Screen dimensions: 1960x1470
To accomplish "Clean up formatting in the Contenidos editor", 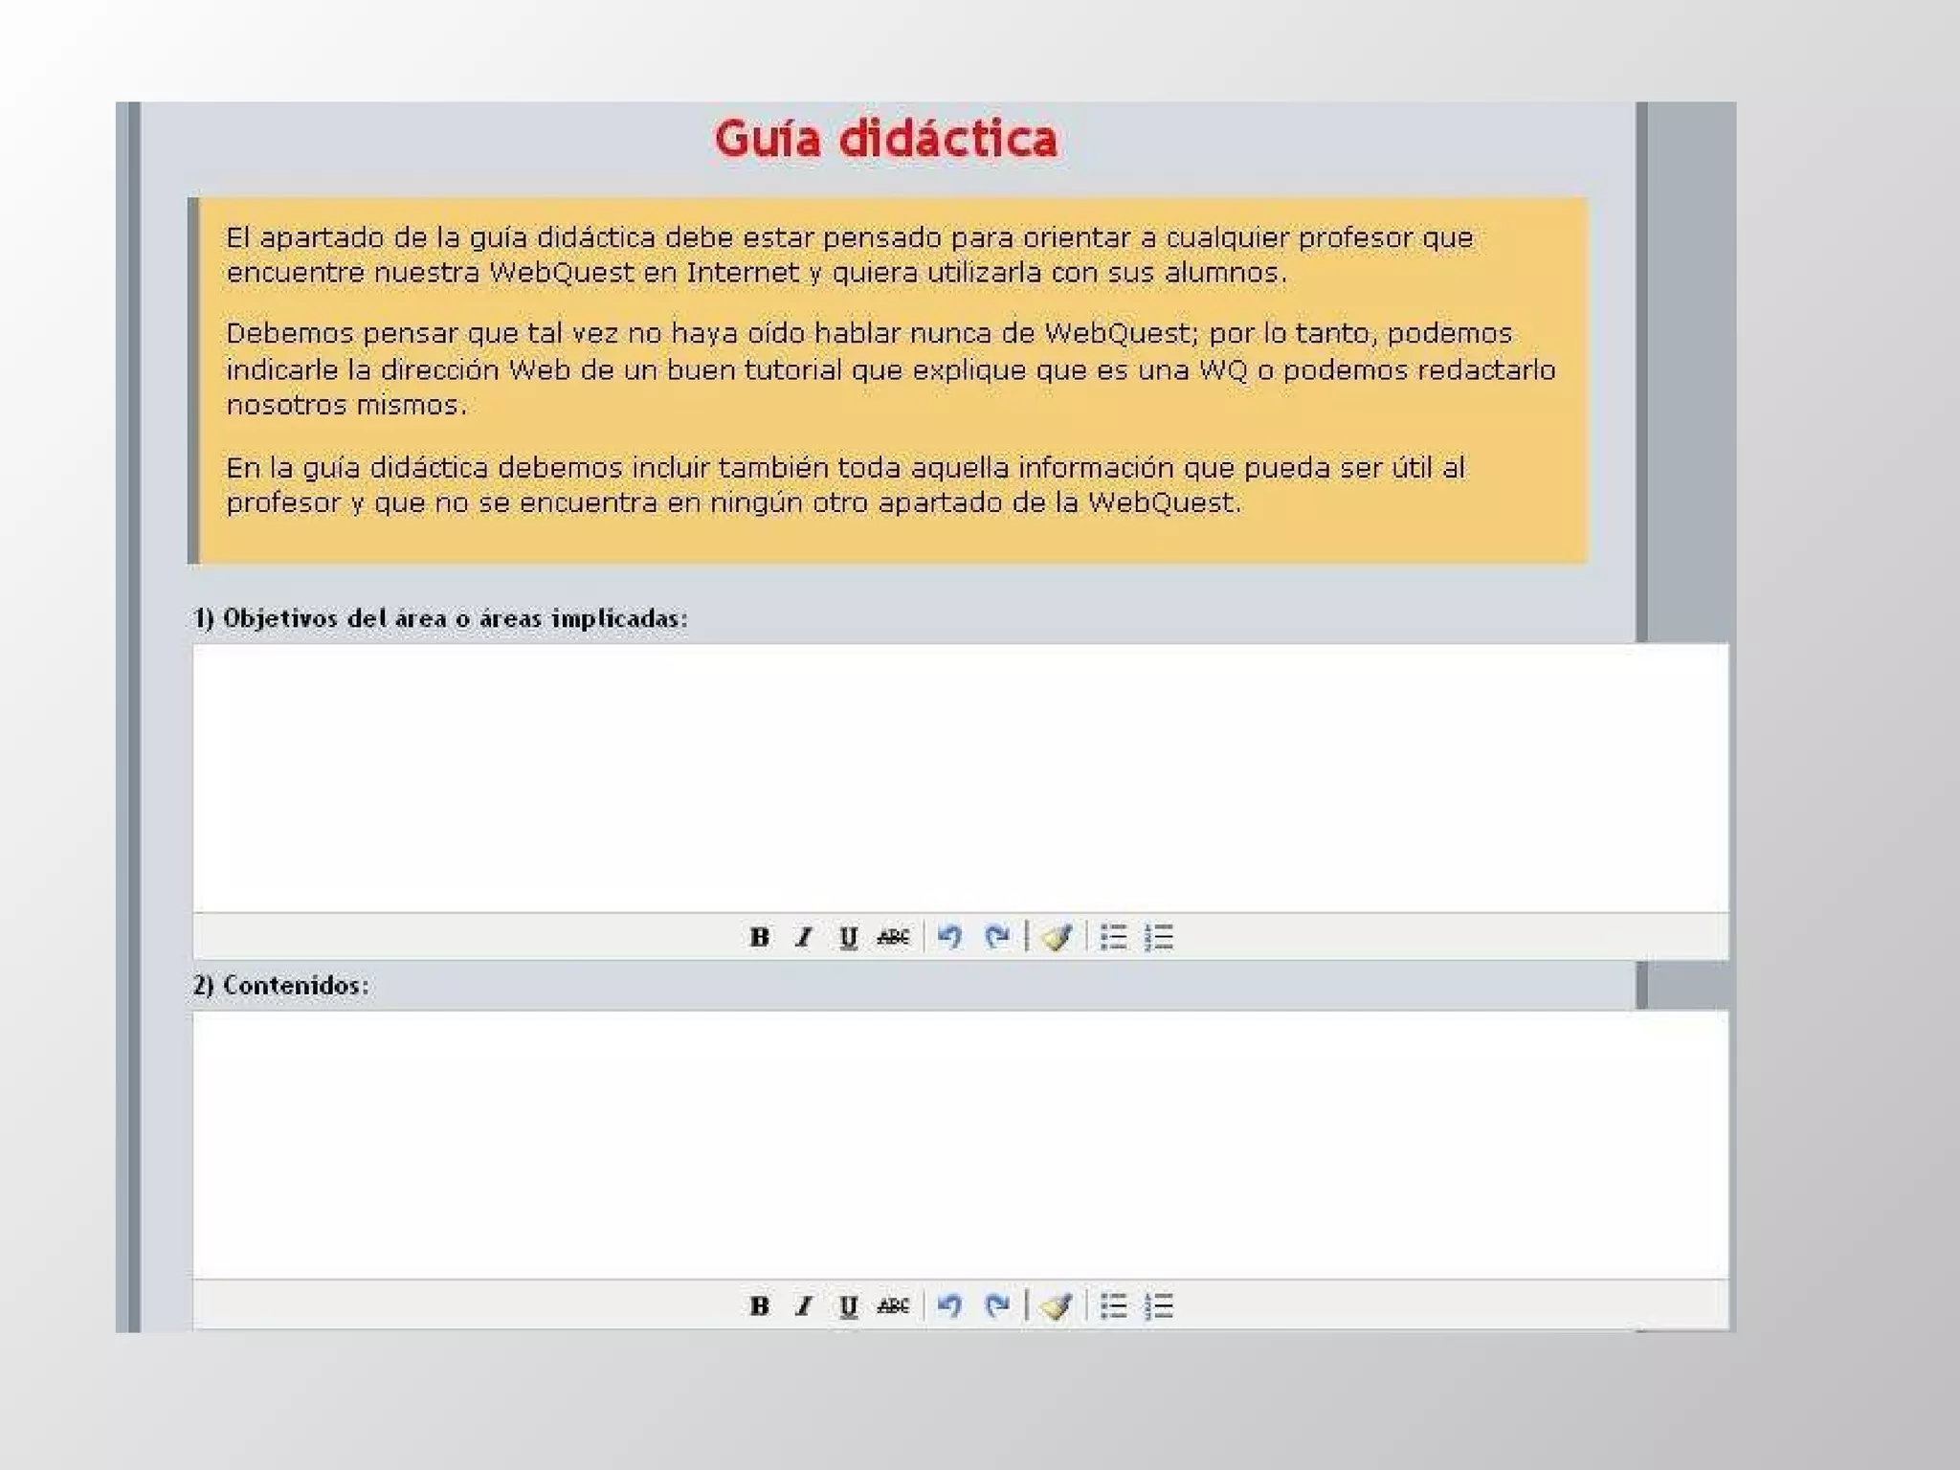I will point(1057,1305).
